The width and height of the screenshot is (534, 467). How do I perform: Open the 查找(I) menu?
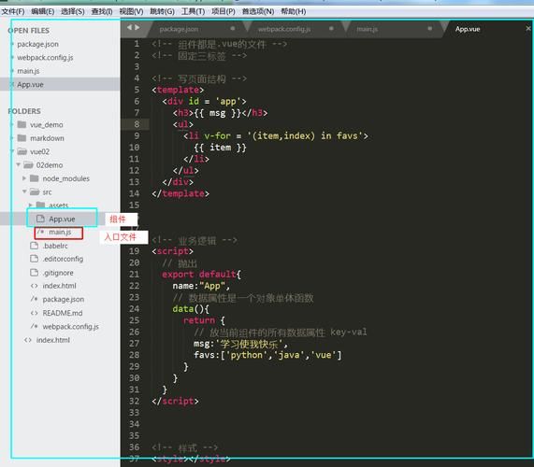click(102, 11)
